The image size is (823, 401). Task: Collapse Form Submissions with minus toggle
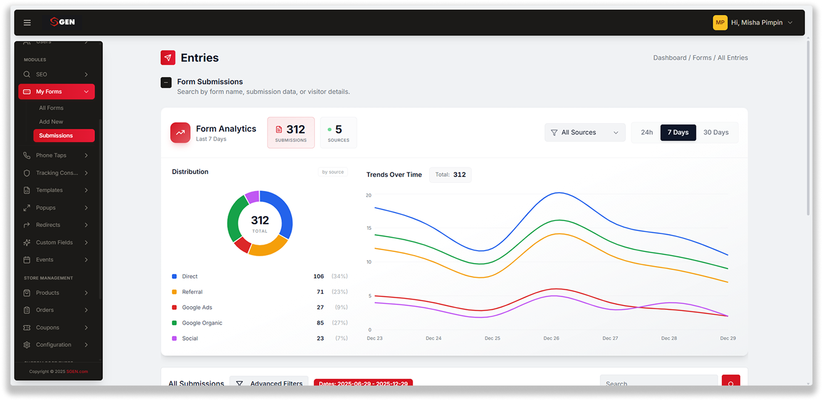click(166, 83)
